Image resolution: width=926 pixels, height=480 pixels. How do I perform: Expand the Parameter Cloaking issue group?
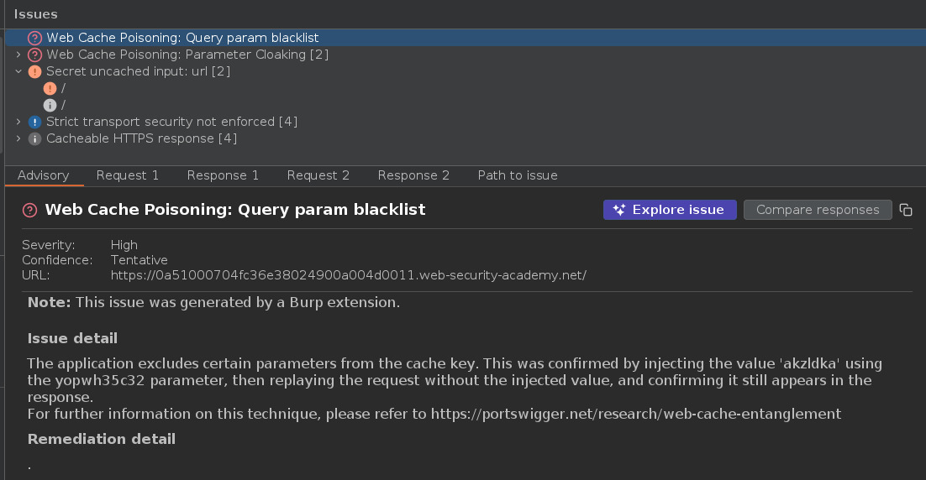[18, 55]
